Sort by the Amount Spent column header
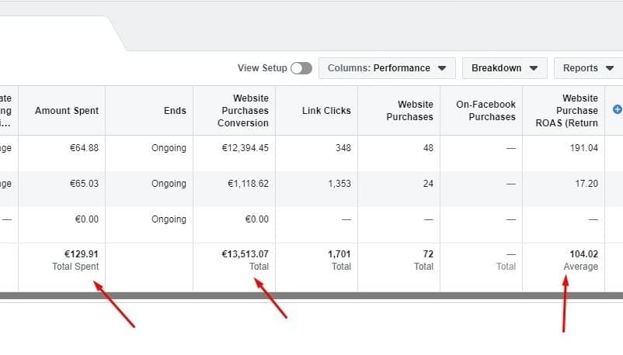Image resolution: width=623 pixels, height=355 pixels. 67,111
